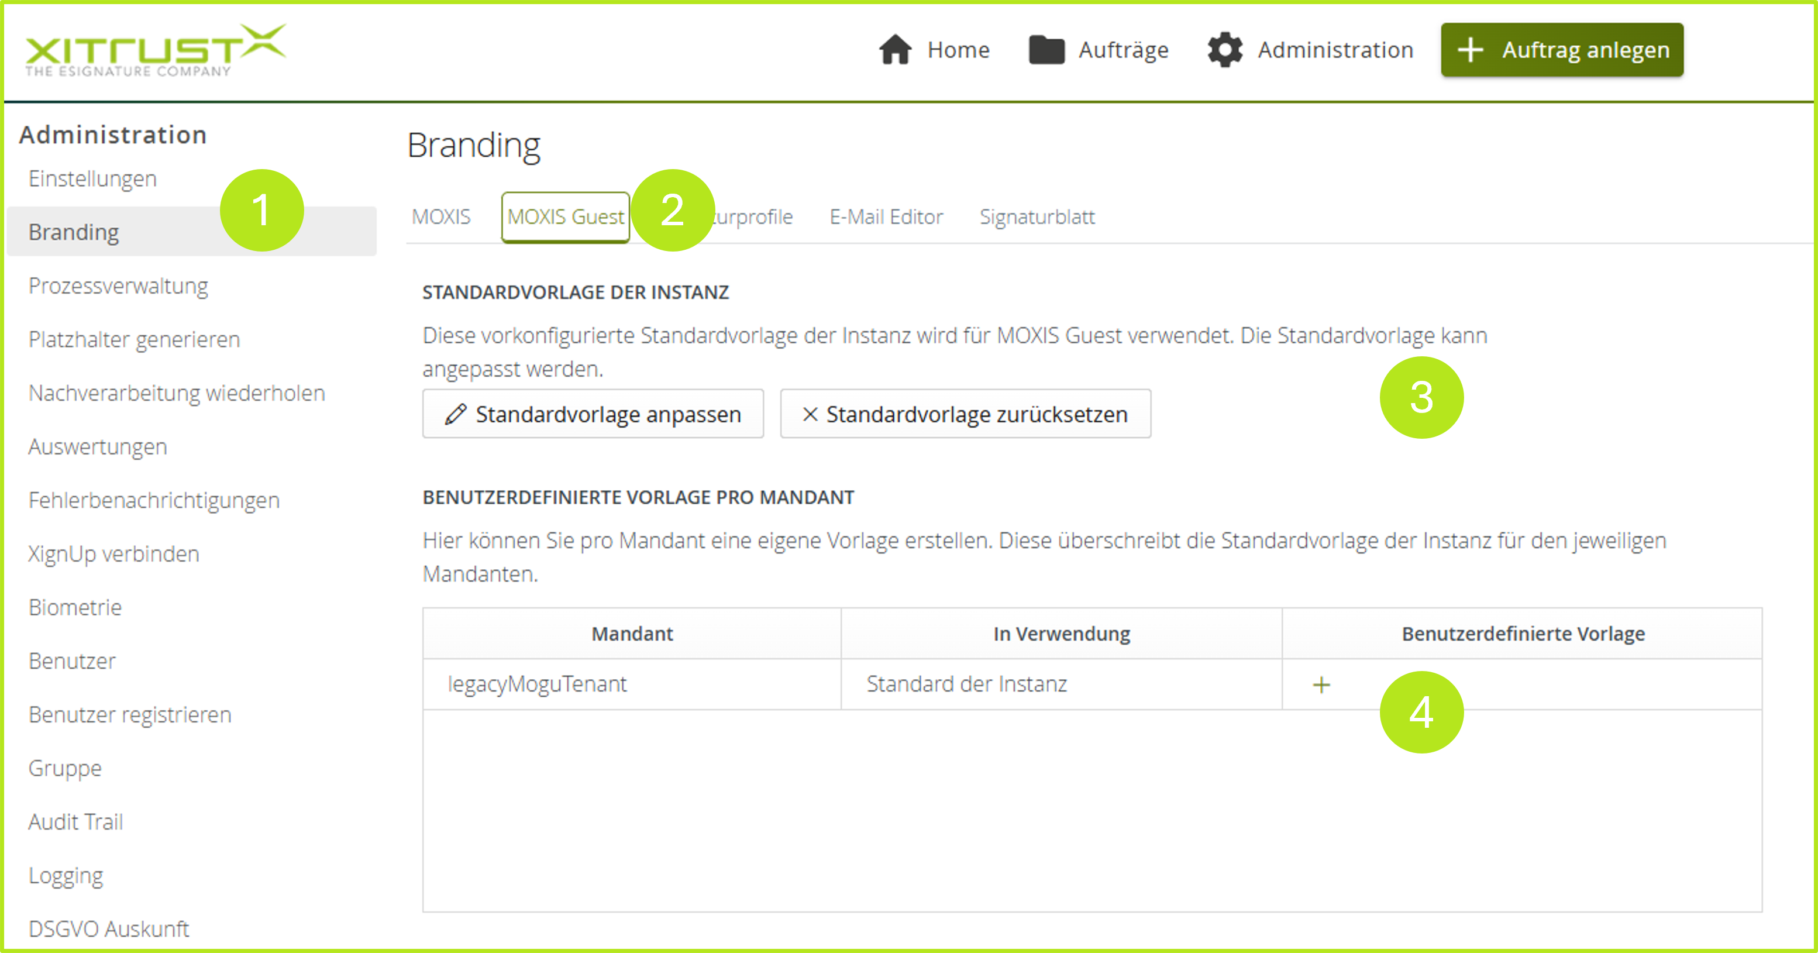Click the Administration gear icon
1818x953 pixels.
[1226, 48]
